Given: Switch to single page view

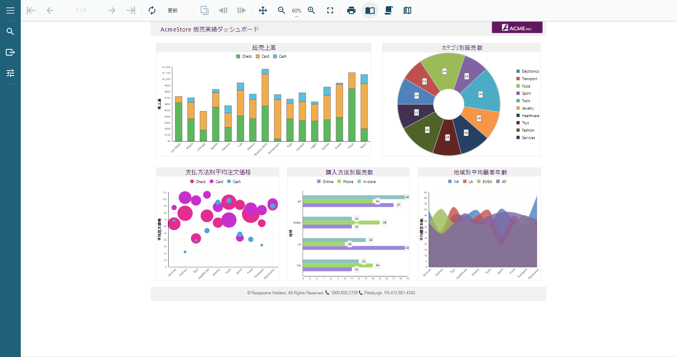Looking at the screenshot, I should pos(370,10).
